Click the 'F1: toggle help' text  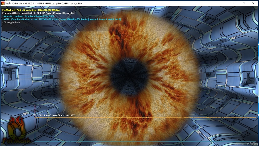point(12,22)
